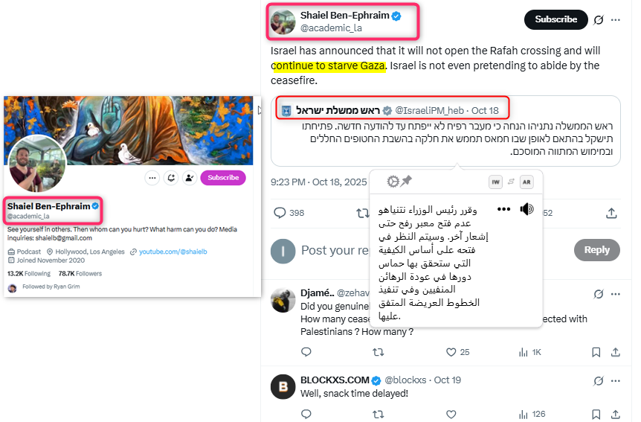The height and width of the screenshot is (422, 641).
Task: Open the youtube.com/@shaielb profile link
Action: pos(173,252)
